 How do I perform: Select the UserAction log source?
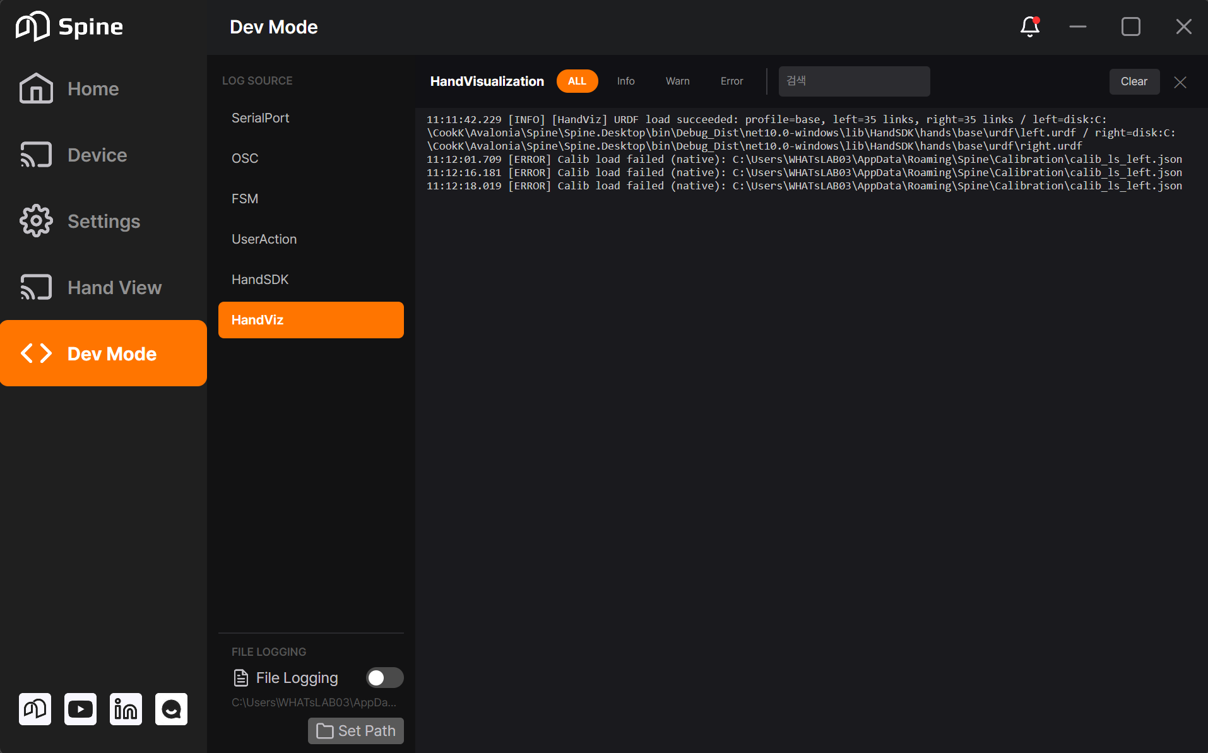[x=311, y=239]
